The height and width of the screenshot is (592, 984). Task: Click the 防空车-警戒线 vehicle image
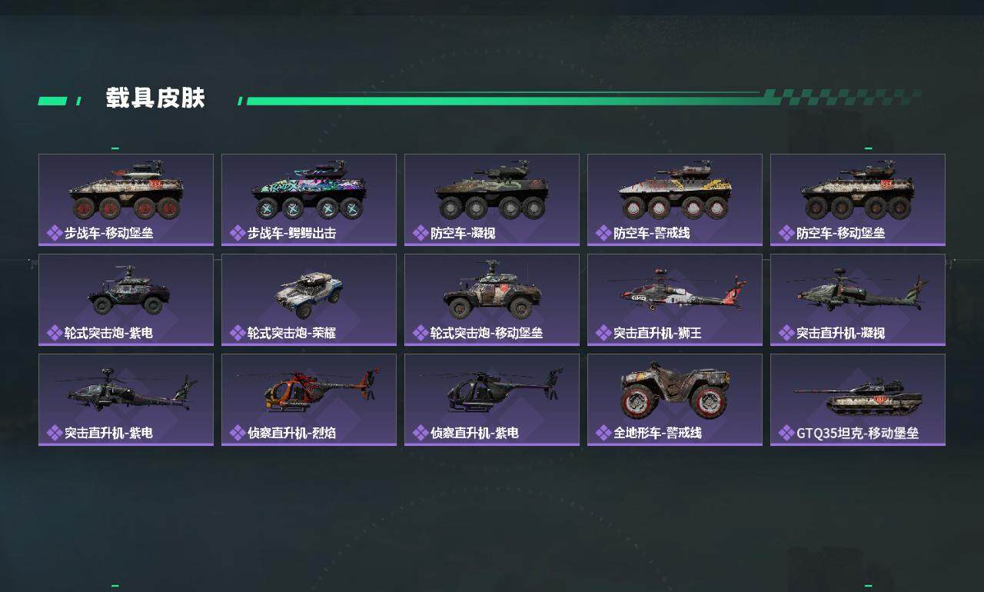[675, 192]
